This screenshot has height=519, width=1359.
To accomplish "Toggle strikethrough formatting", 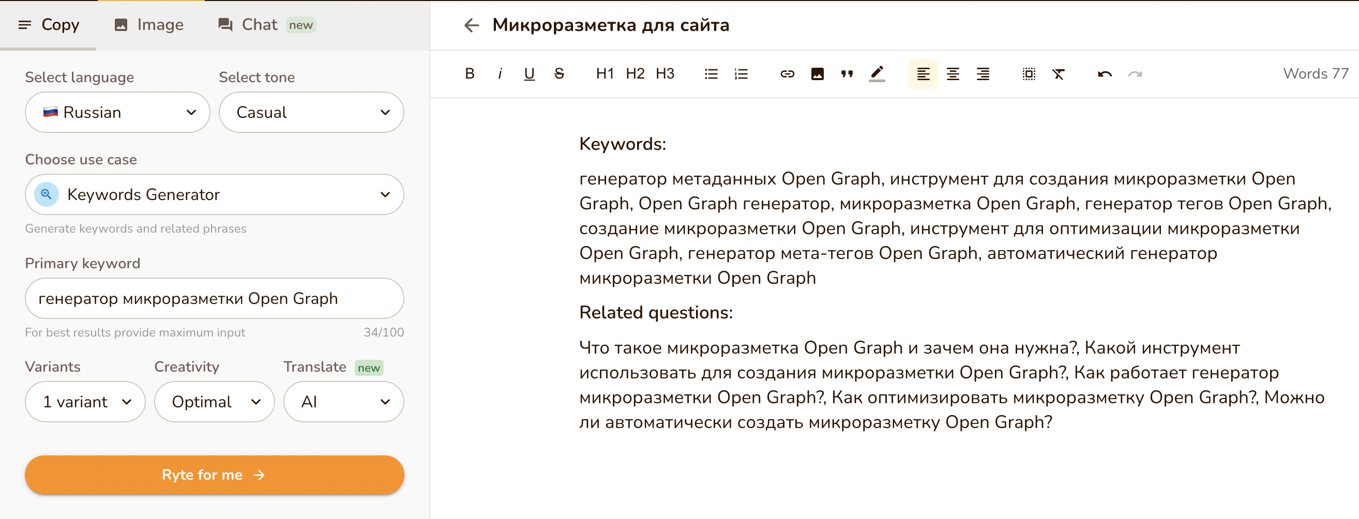I will point(558,74).
